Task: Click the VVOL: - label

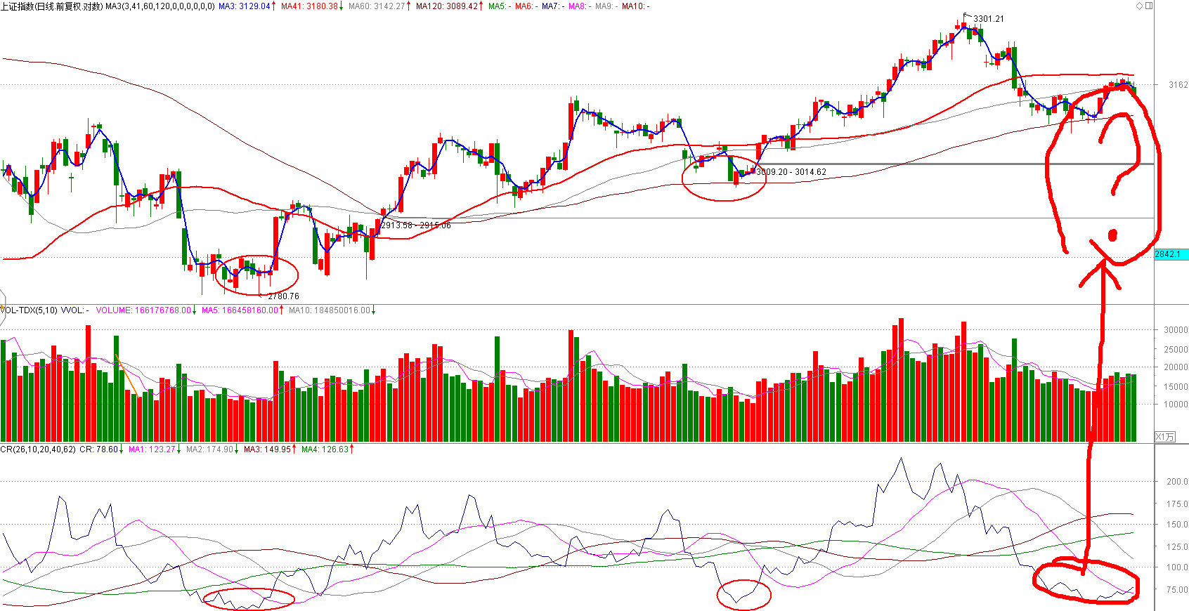Action: tap(74, 310)
